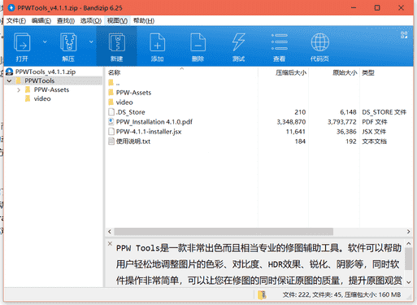
Task: Click the Add (添加) toolbar icon
Action: (158, 42)
